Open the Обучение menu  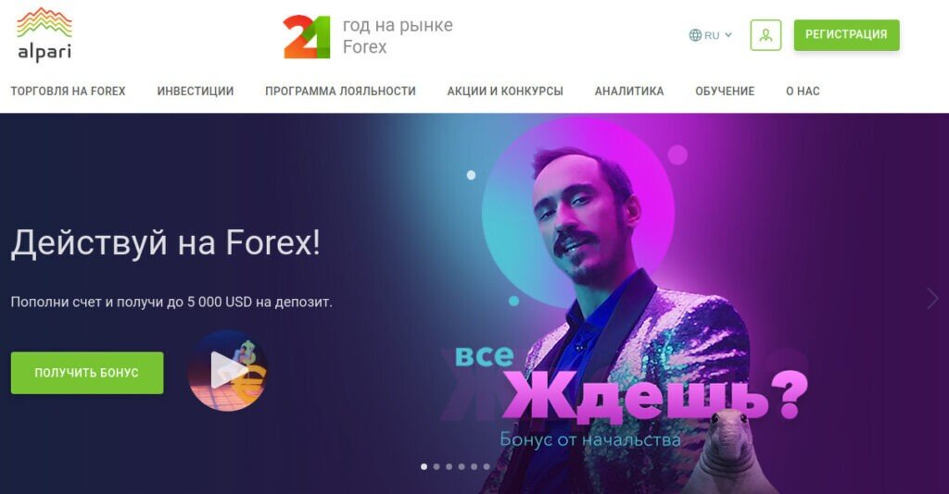[725, 92]
